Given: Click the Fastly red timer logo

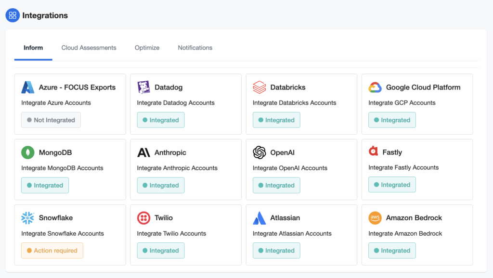Looking at the screenshot, I should tap(374, 152).
